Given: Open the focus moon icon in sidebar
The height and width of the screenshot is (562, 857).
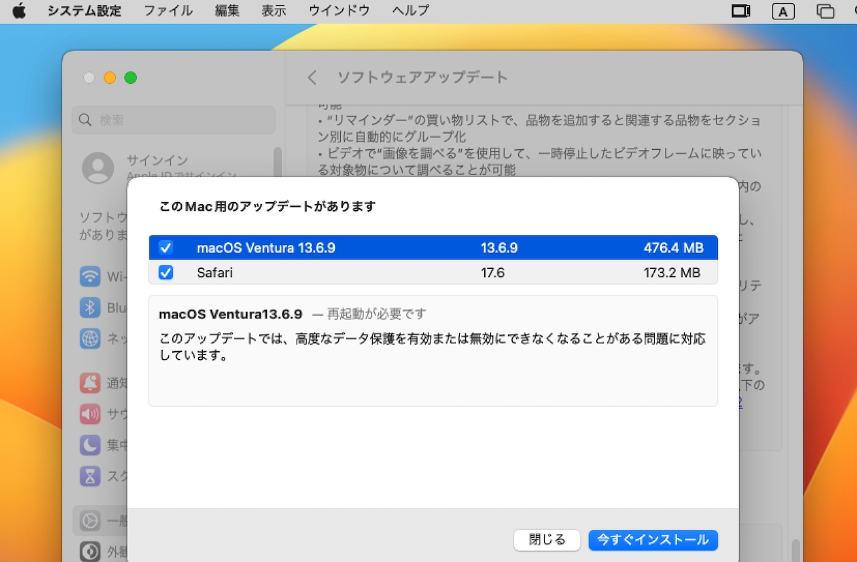Looking at the screenshot, I should pos(90,444).
